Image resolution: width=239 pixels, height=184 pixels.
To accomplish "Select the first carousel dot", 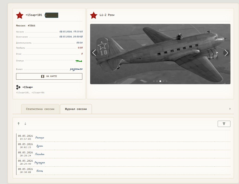I will (154, 81).
